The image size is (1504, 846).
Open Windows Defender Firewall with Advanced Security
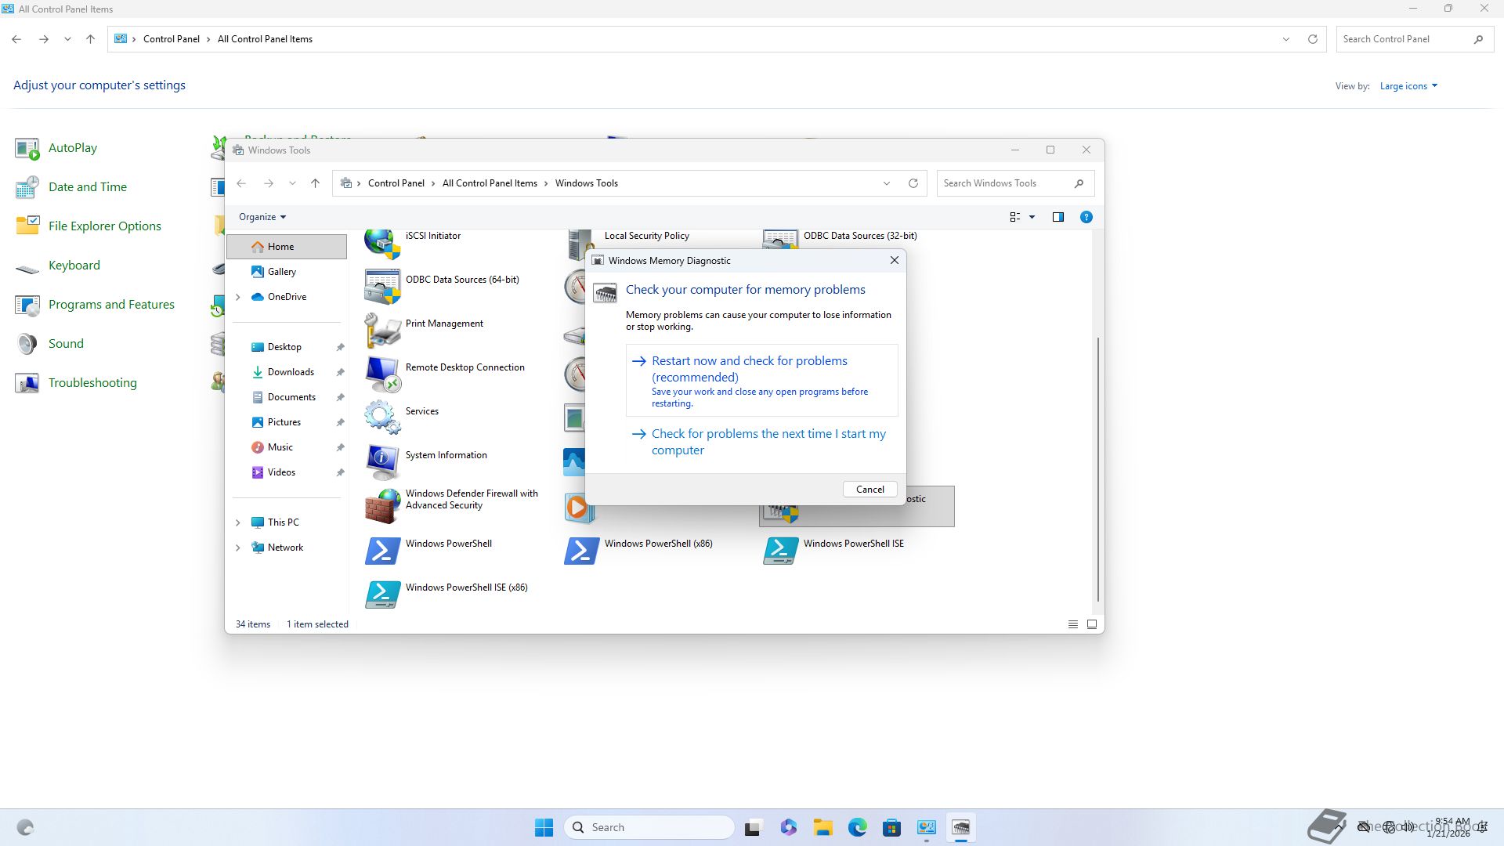coord(382,504)
